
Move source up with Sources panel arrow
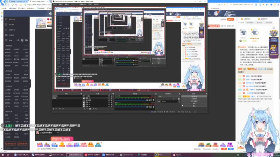[x=93, y=109]
